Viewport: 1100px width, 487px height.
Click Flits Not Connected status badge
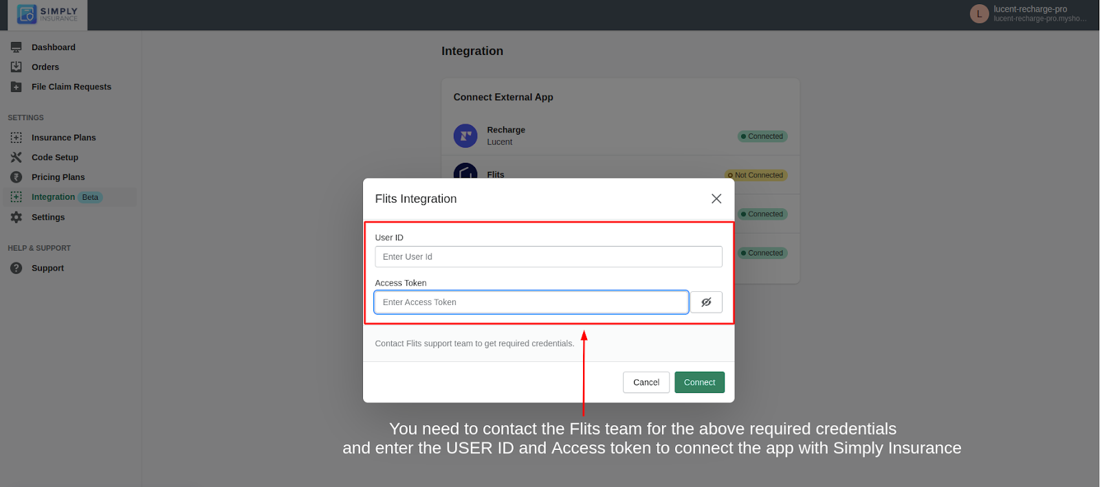click(x=756, y=175)
